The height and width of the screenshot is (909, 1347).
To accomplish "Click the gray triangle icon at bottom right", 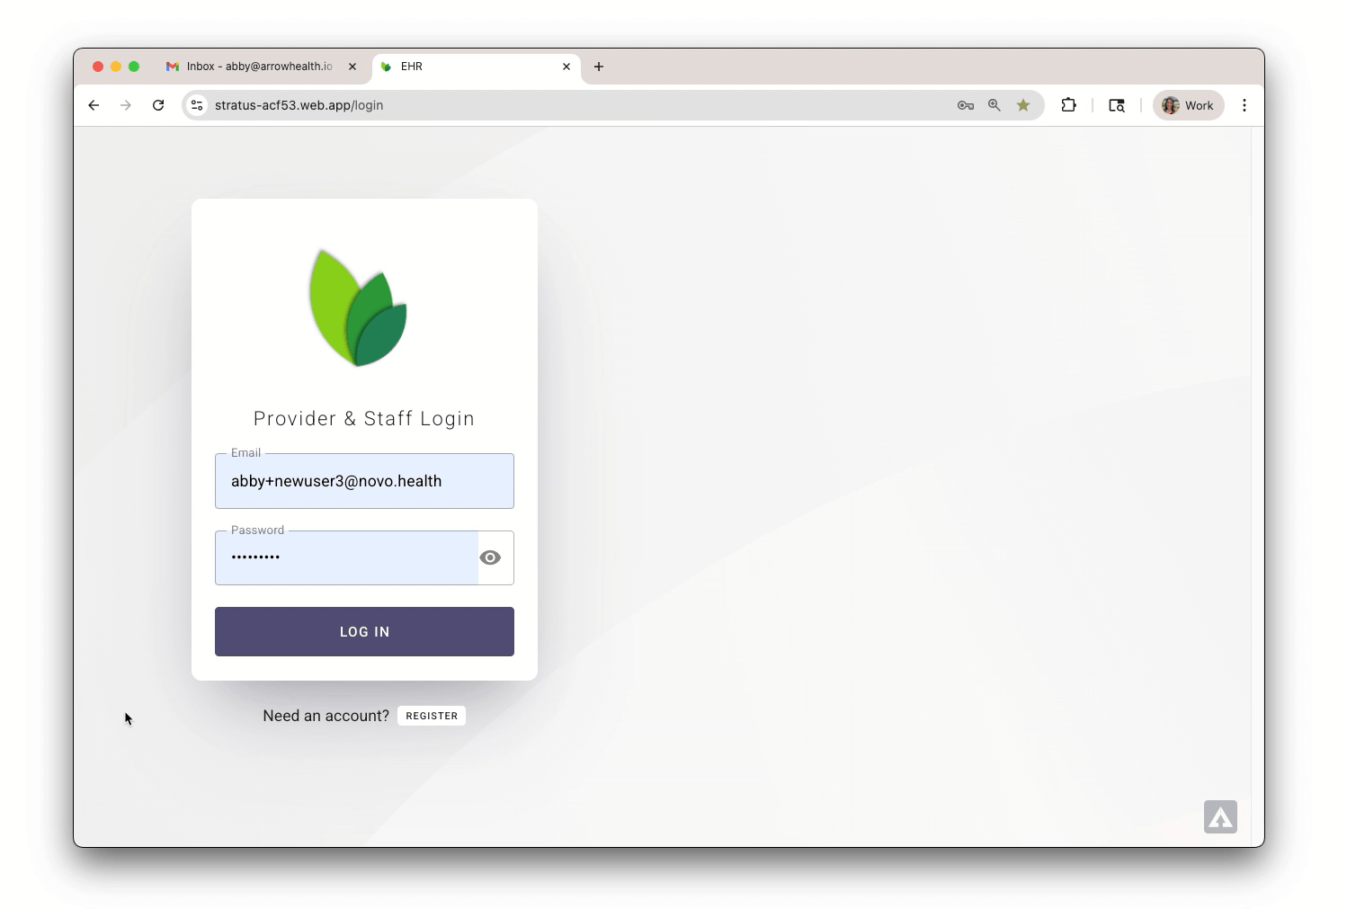I will pos(1221,817).
